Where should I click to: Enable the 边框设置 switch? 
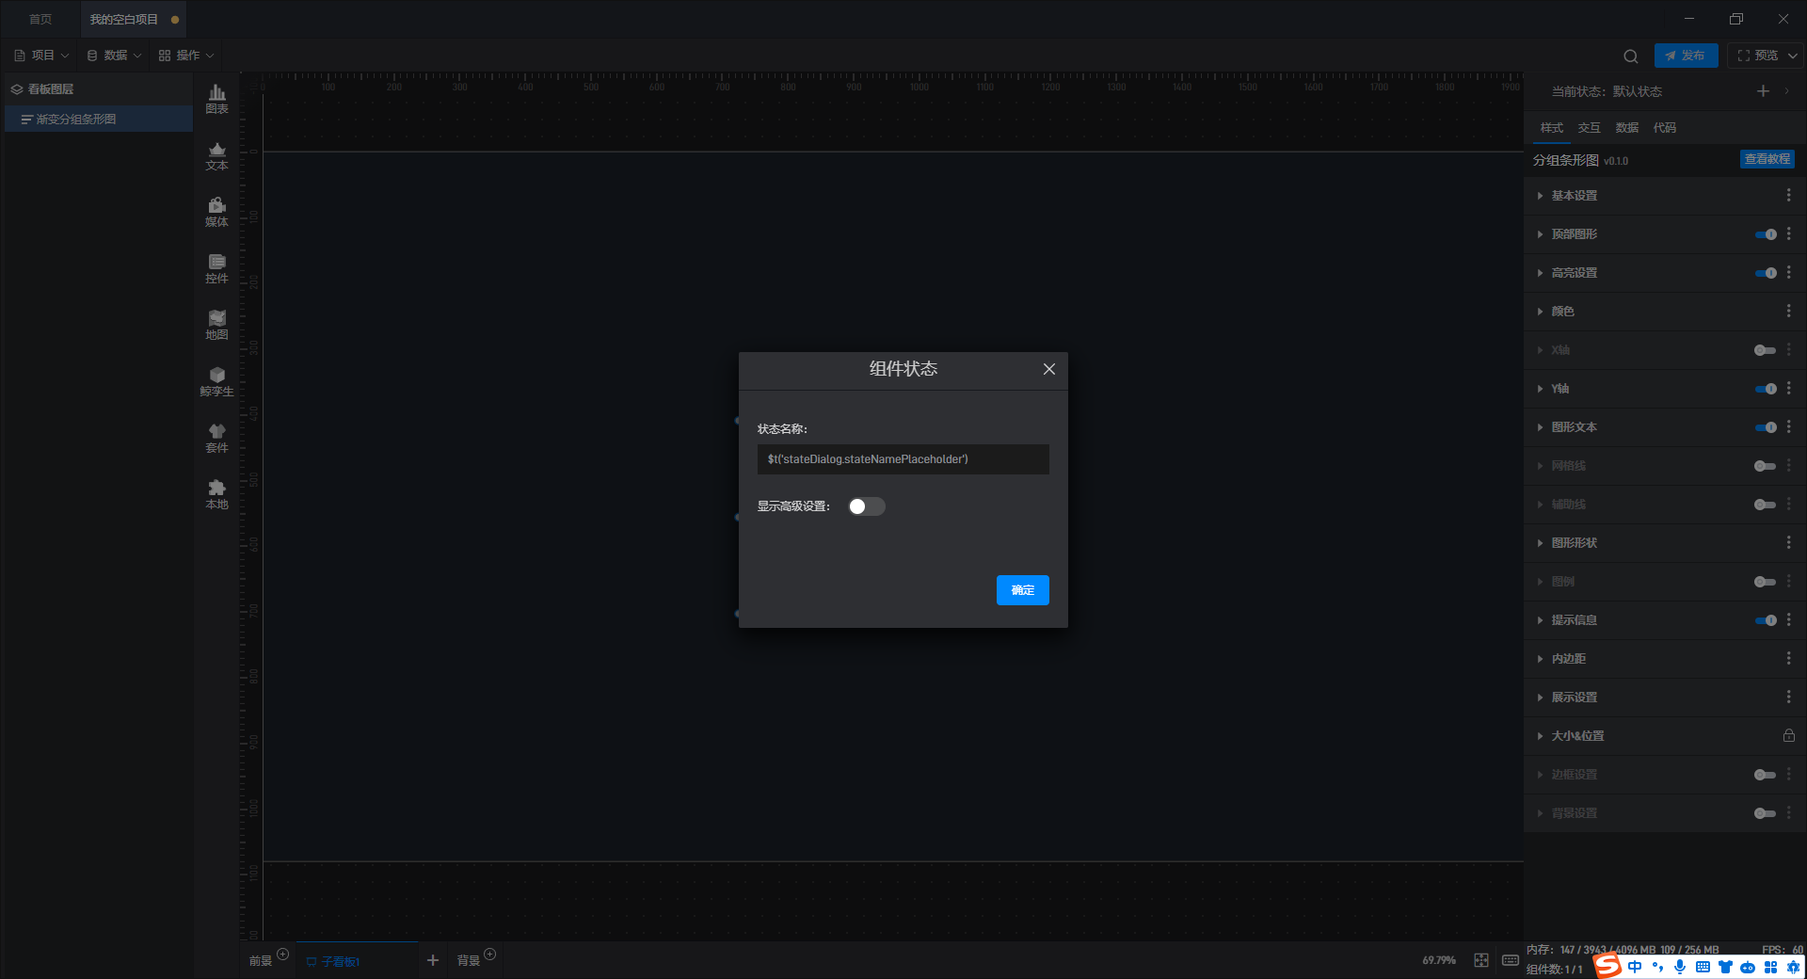1766,775
